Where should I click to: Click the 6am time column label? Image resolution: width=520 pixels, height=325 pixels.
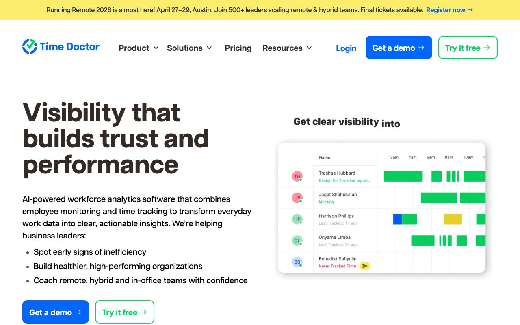pyautogui.click(x=431, y=157)
